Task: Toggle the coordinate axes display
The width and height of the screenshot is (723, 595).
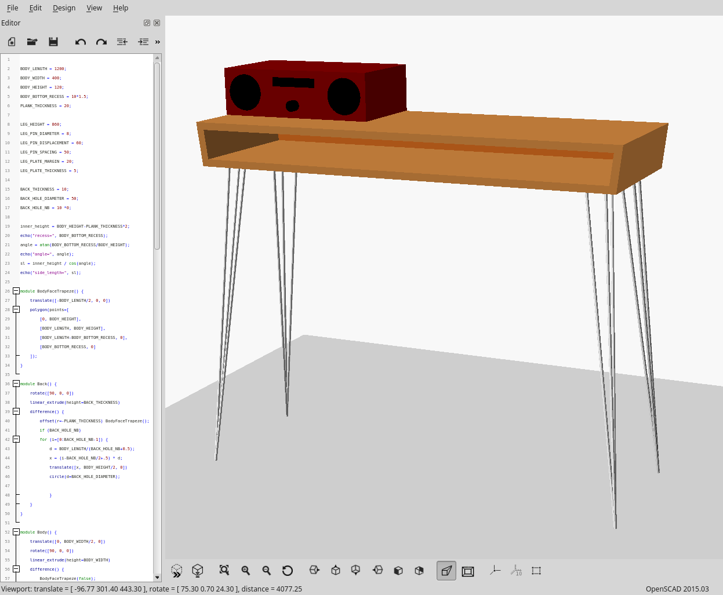Action: pos(495,570)
